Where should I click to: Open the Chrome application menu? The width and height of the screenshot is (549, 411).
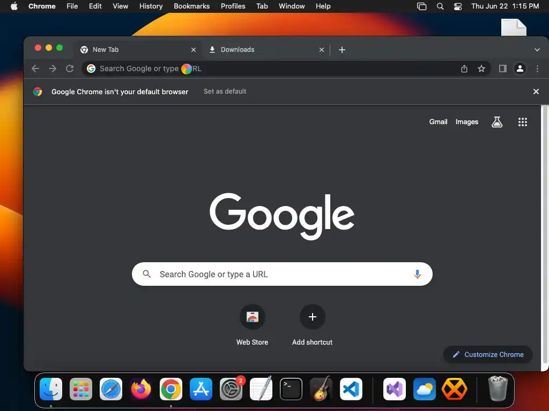click(x=42, y=6)
